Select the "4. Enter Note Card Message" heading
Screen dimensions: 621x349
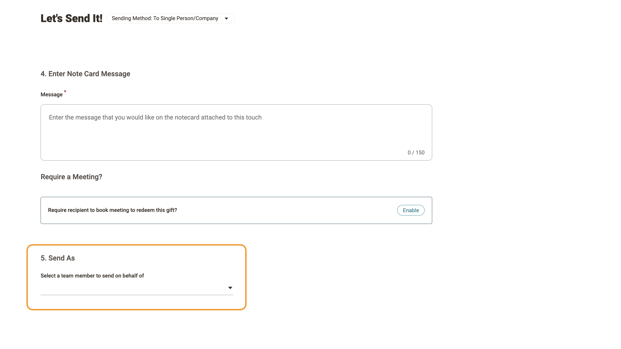click(85, 74)
